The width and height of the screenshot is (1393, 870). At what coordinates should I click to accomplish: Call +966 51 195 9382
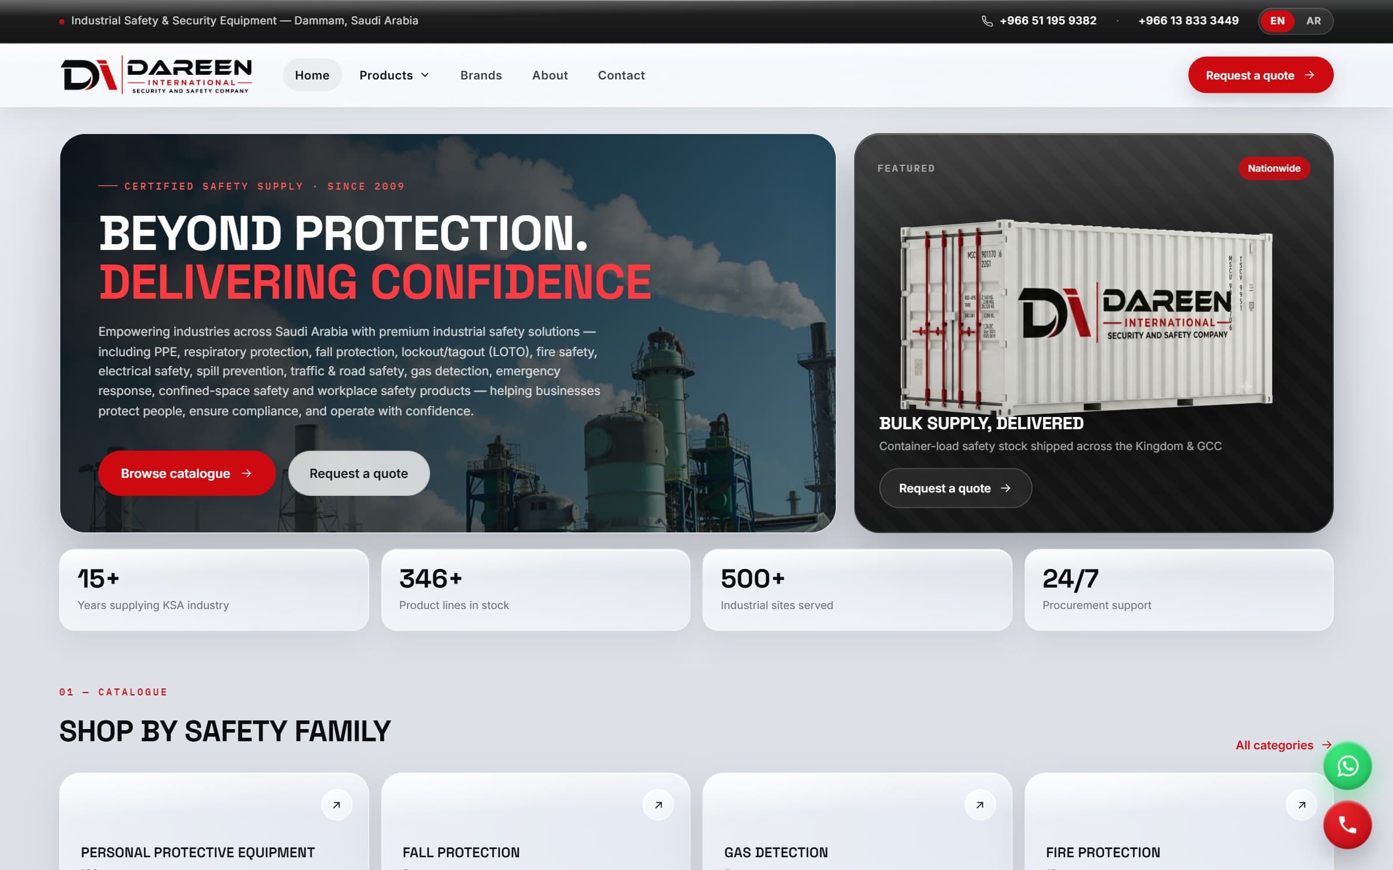(1048, 21)
